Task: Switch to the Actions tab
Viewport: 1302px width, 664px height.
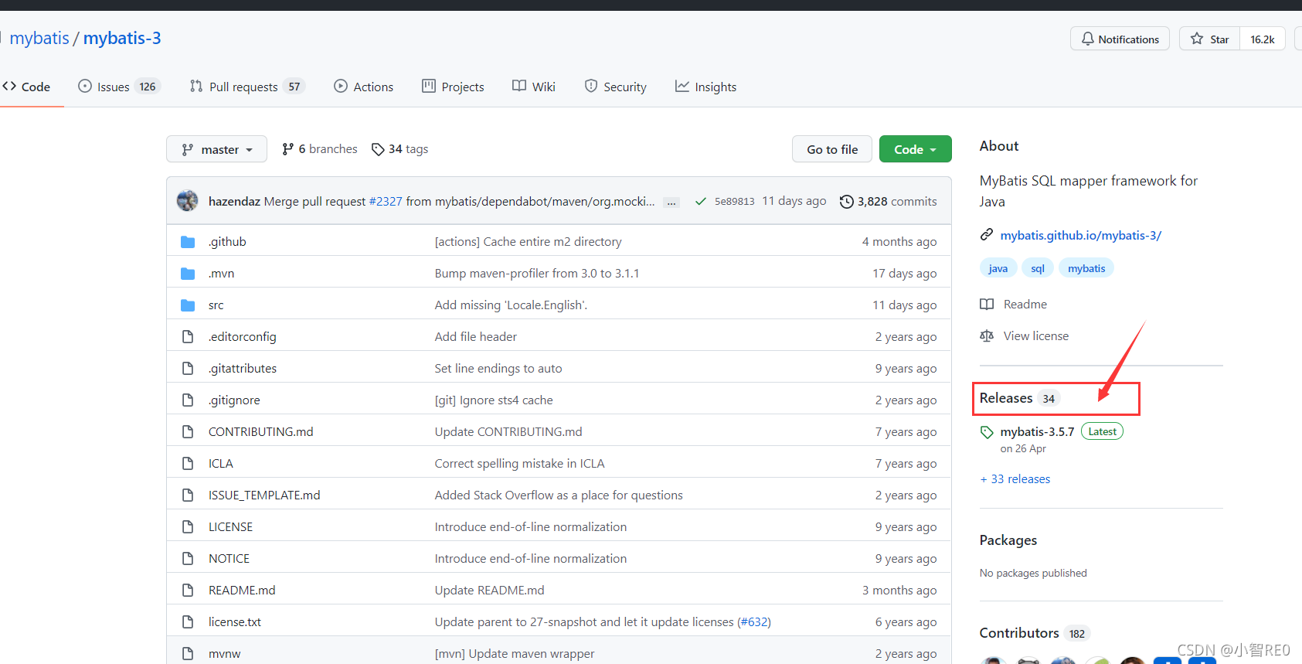Action: pos(363,87)
